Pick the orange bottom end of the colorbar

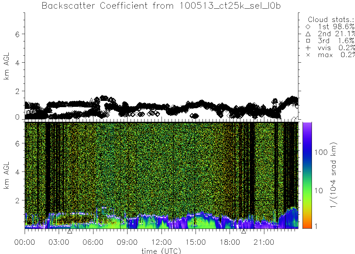(x=307, y=226)
